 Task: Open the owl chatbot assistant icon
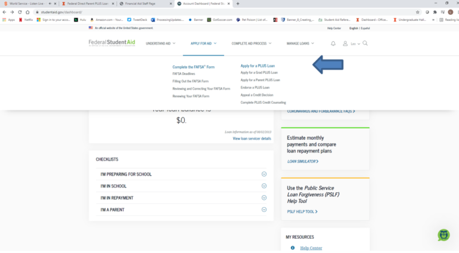(444, 235)
